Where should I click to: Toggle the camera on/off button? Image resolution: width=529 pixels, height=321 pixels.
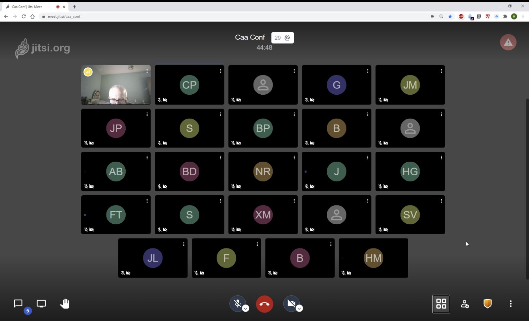click(x=291, y=304)
